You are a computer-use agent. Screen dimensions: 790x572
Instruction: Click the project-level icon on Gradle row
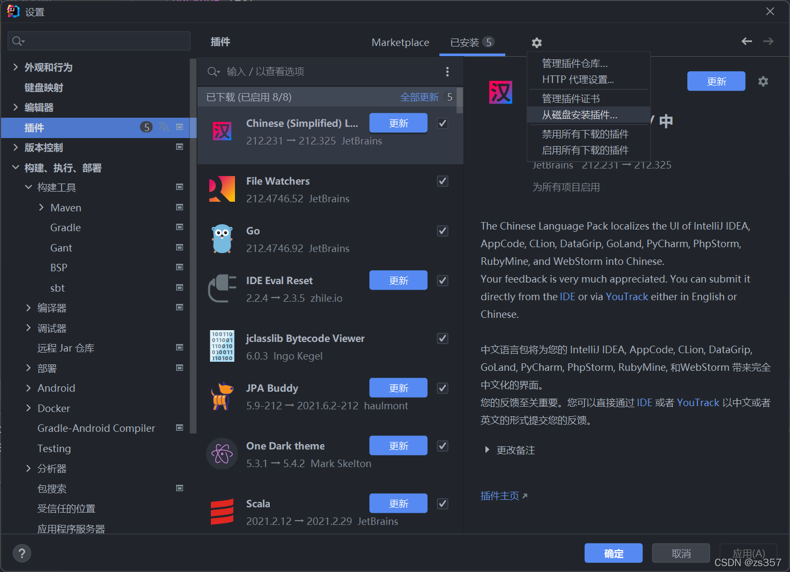coord(180,227)
